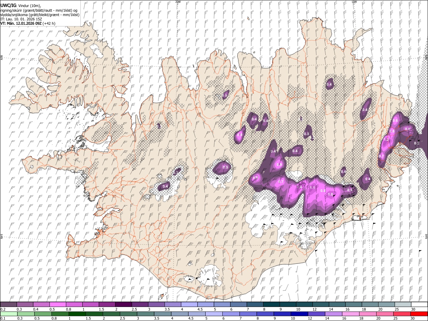Pick the bright pink 0.5 swatch, top legend row
The height and width of the screenshot is (321, 428).
coord(58,305)
